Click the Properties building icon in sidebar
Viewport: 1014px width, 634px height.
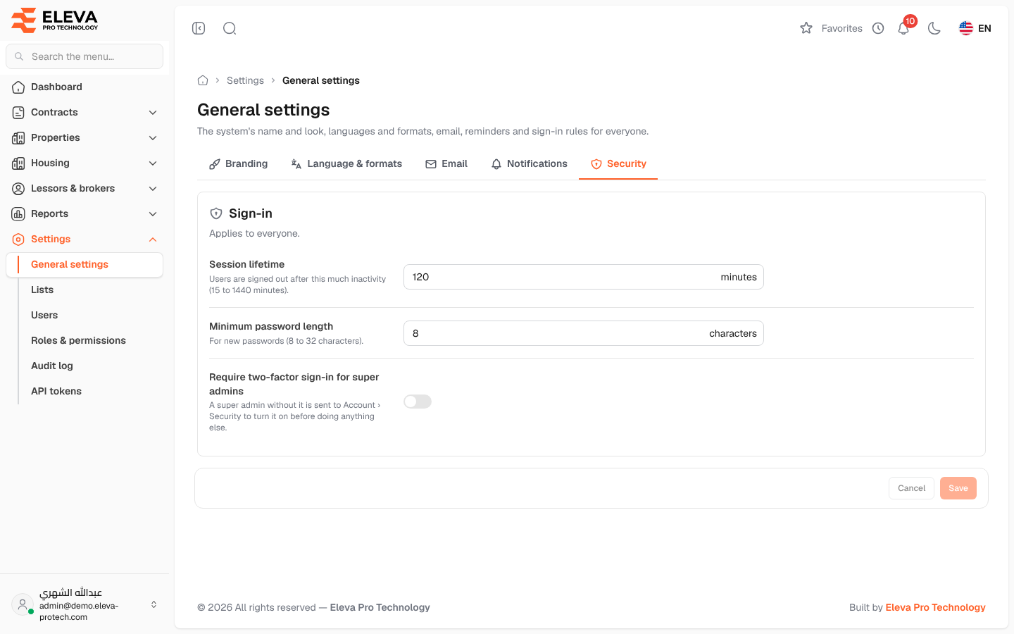tap(18, 138)
